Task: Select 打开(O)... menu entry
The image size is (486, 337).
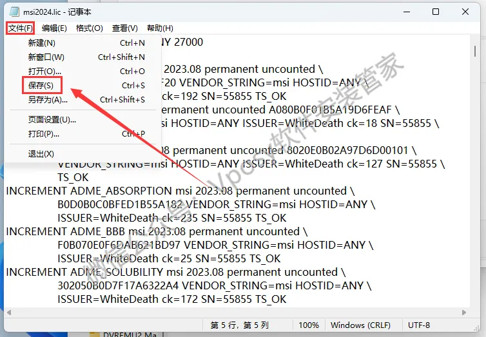Action: [x=83, y=72]
